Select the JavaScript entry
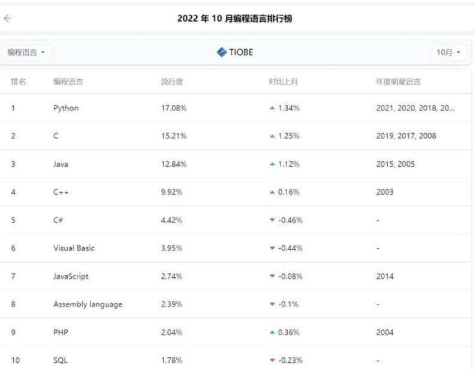The width and height of the screenshot is (476, 370). pos(71,276)
